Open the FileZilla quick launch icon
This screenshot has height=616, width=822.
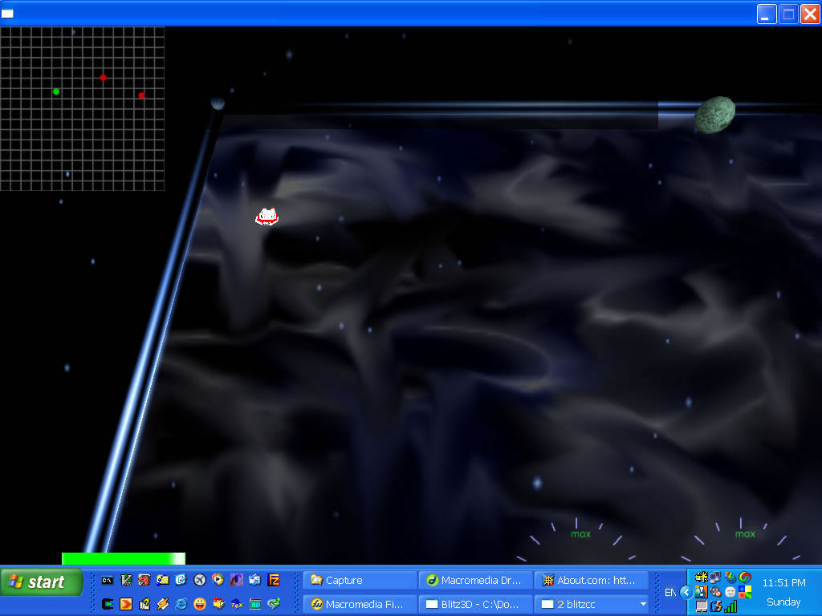274,580
